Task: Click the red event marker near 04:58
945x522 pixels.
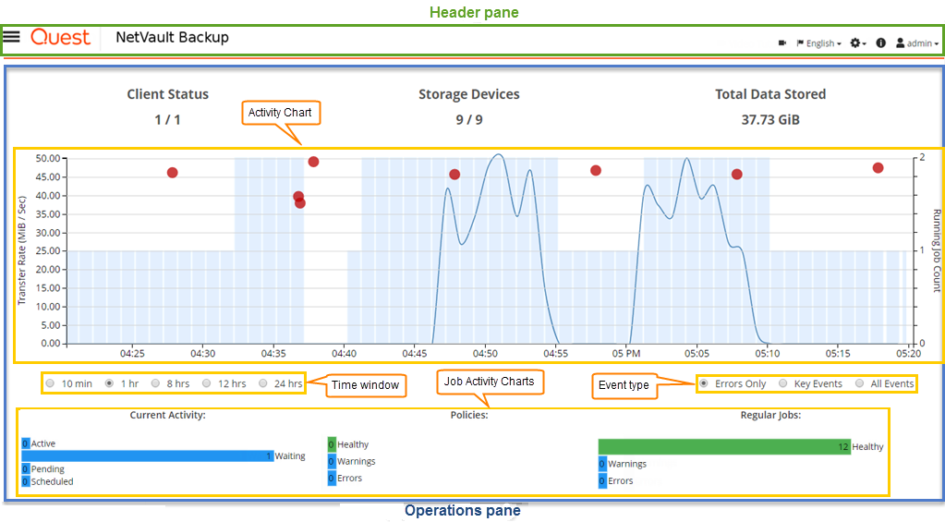Action: coord(596,171)
